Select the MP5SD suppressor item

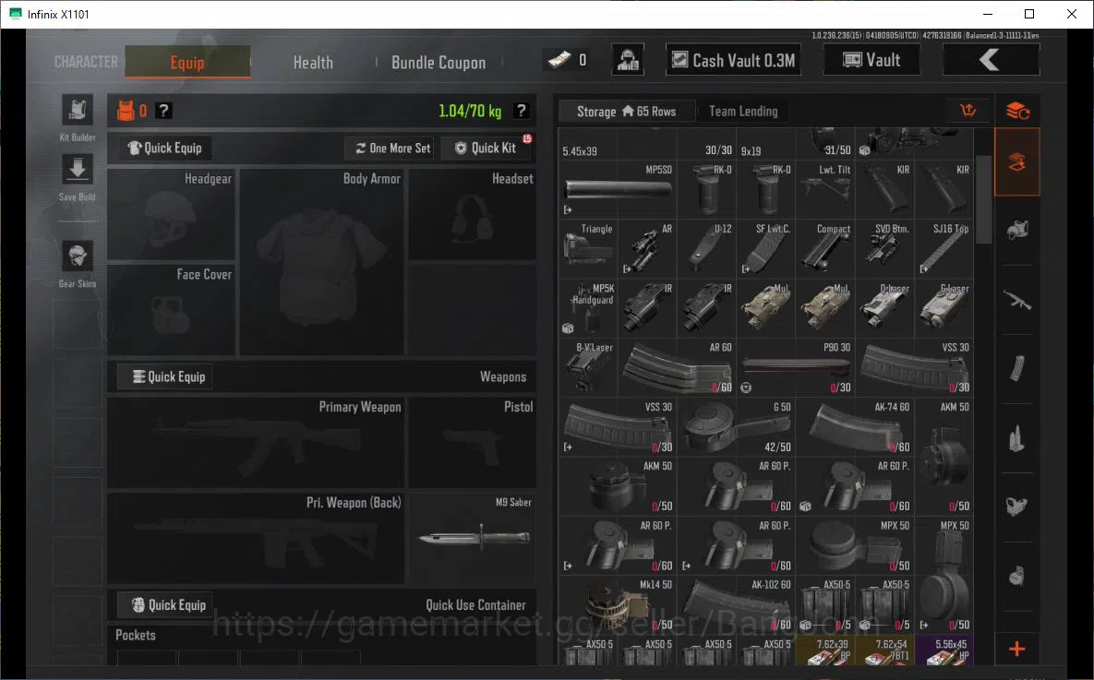coord(618,189)
